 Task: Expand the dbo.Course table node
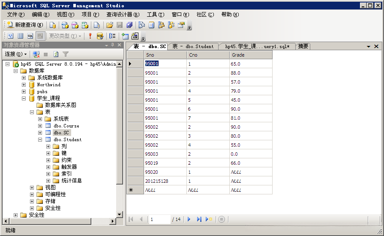pyautogui.click(x=40, y=126)
